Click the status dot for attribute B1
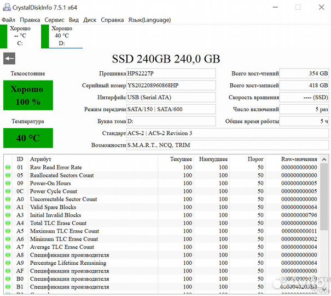The width and height of the screenshot is (331, 296). pyautogui.click(x=8, y=287)
